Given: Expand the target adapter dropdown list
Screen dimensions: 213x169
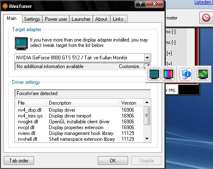Looking at the screenshot, I should point(147,58).
